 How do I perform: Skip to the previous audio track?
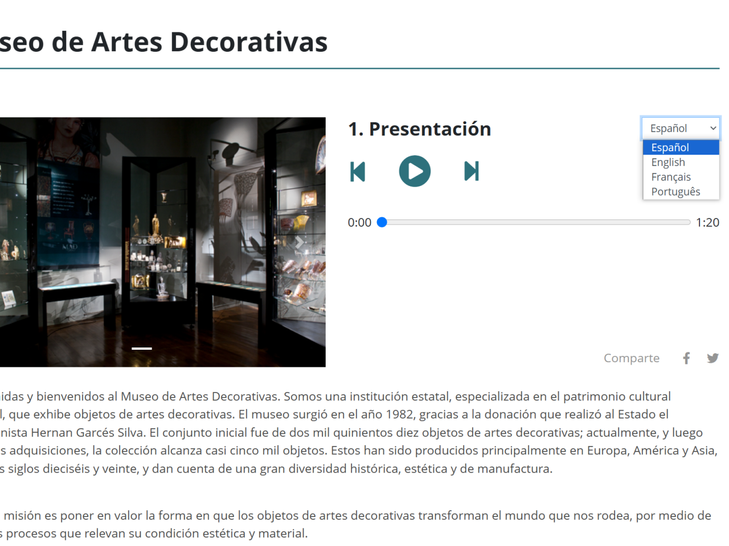click(x=358, y=171)
